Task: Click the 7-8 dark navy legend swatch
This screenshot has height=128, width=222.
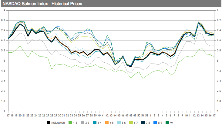Action: pyautogui.click(x=143, y=123)
